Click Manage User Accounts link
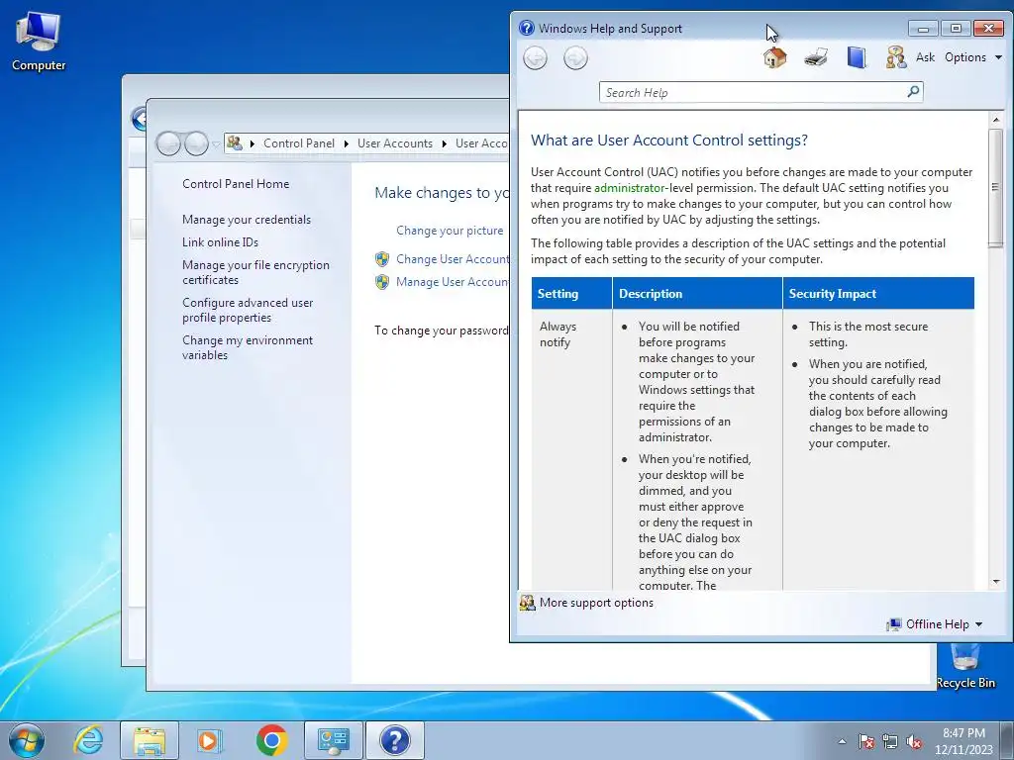The height and width of the screenshot is (760, 1014). (x=452, y=282)
